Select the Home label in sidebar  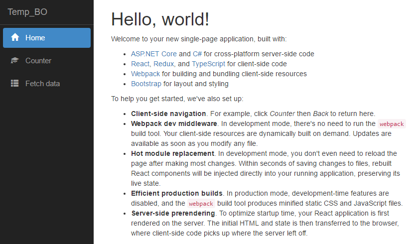click(x=35, y=38)
